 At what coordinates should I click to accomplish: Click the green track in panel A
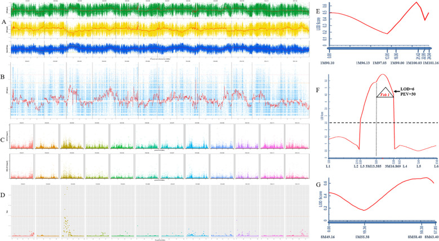(x=160, y=10)
